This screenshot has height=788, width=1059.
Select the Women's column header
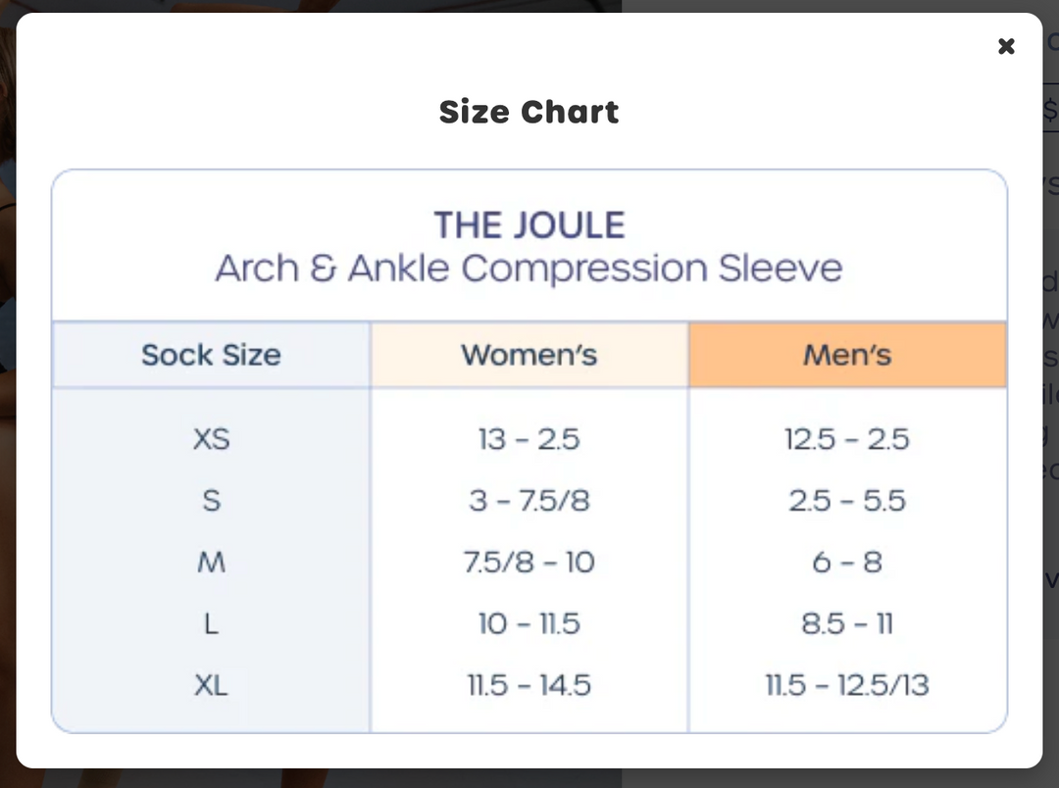tap(529, 355)
